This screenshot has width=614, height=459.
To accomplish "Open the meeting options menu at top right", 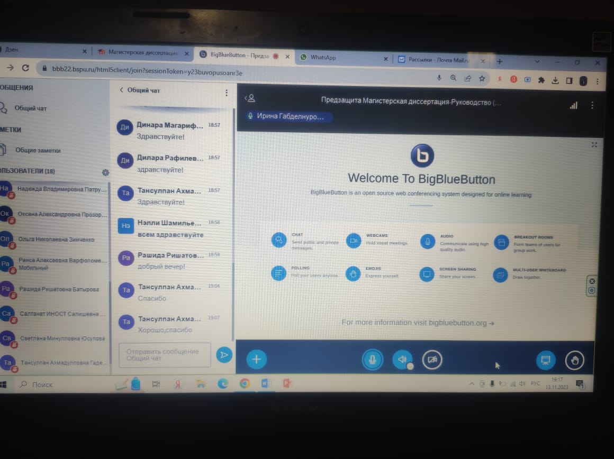I will point(592,105).
